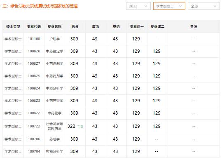
Task: Click the 309 total score for 药理学
Action: [74, 139]
